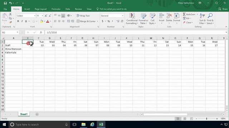Screen dimensions: 229x128
Task: Undo the last action
Action: 10,3
